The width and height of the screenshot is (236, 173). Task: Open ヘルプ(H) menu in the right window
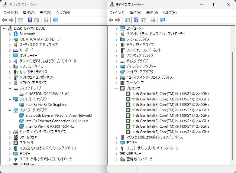pos(169,12)
